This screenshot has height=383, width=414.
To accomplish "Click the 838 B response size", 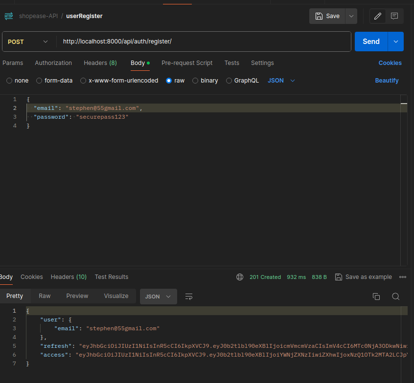I will (x=319, y=277).
